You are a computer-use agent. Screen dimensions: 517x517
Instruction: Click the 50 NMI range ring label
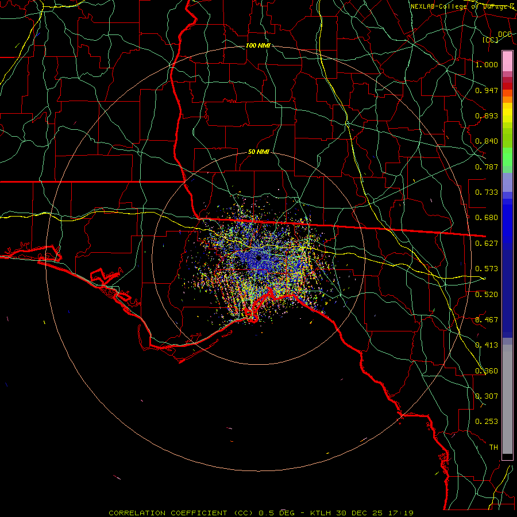[258, 152]
